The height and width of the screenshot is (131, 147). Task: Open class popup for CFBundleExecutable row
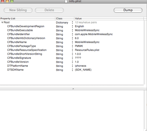[72, 30]
